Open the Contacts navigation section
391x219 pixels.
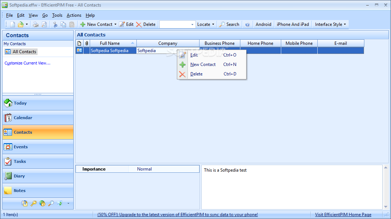tap(38, 132)
